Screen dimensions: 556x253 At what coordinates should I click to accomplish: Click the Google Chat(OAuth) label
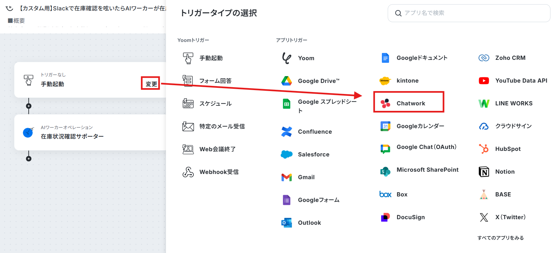(427, 147)
